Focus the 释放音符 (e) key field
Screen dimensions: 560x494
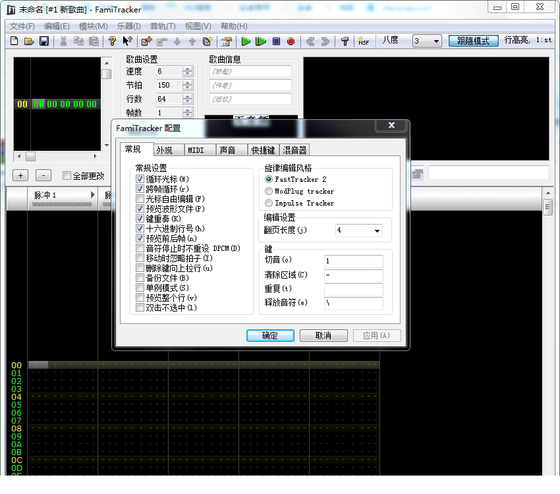[354, 304]
